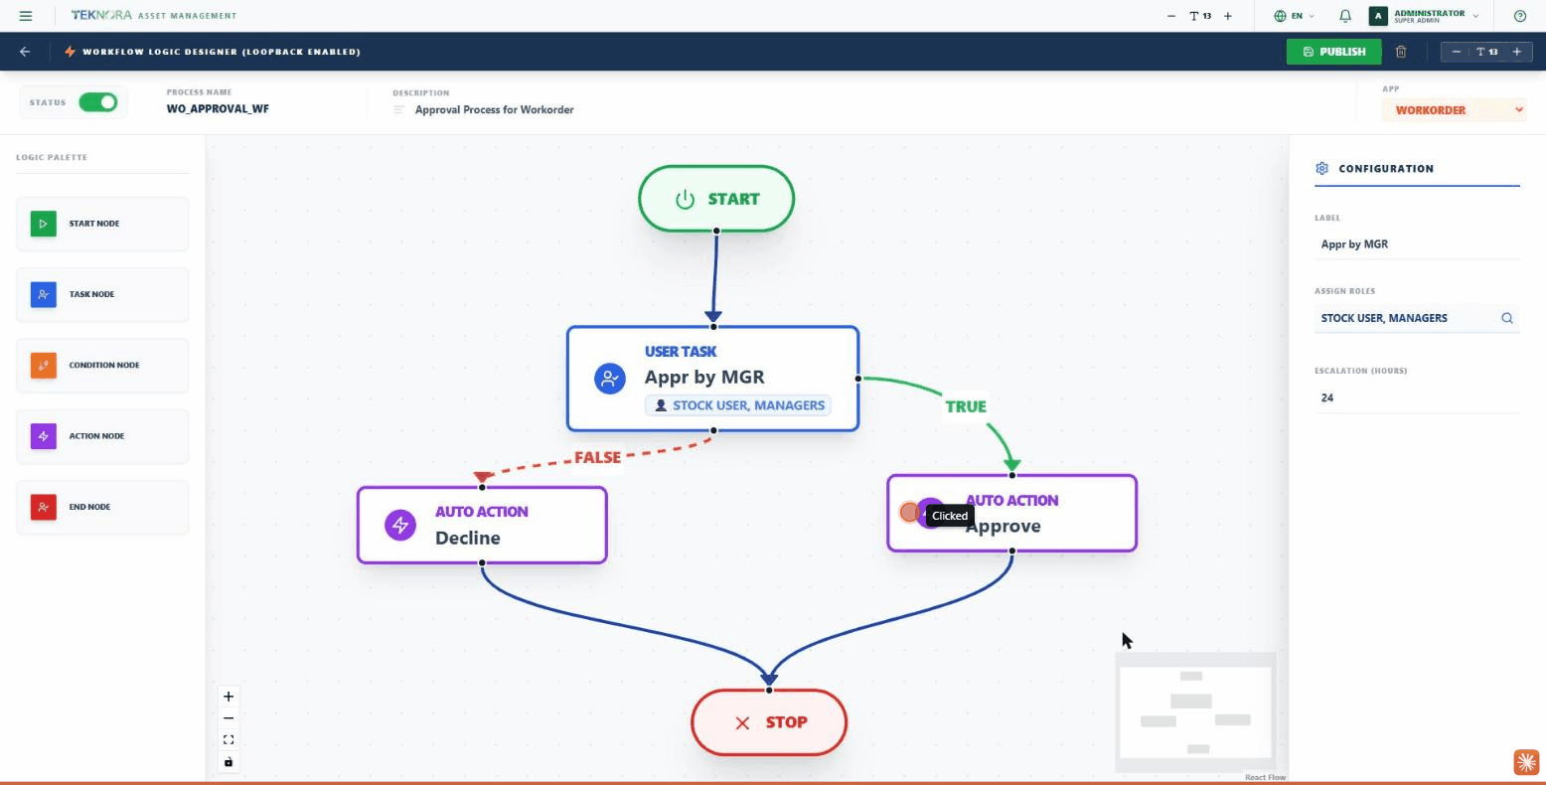Image resolution: width=1546 pixels, height=785 pixels.
Task: Click the TRUE edge label
Action: click(x=966, y=406)
